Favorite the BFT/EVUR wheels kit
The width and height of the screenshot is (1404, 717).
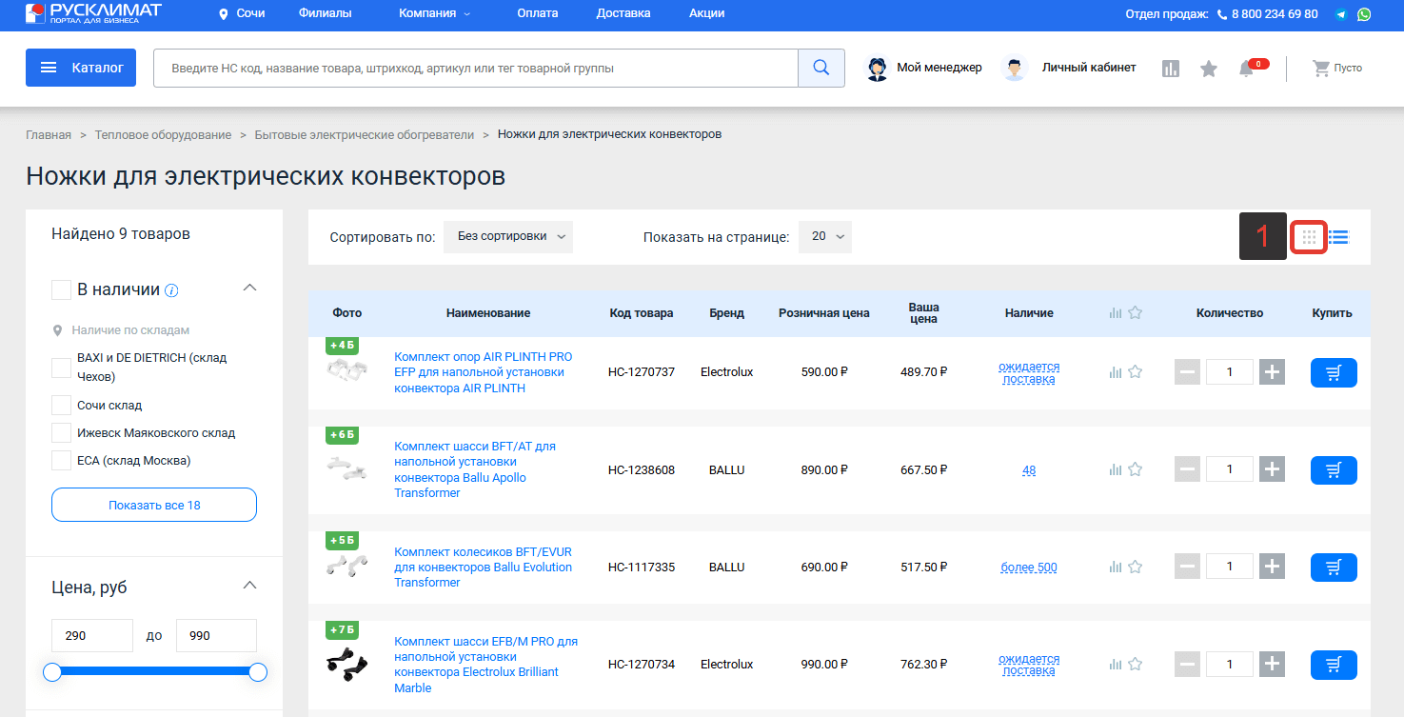click(1135, 567)
